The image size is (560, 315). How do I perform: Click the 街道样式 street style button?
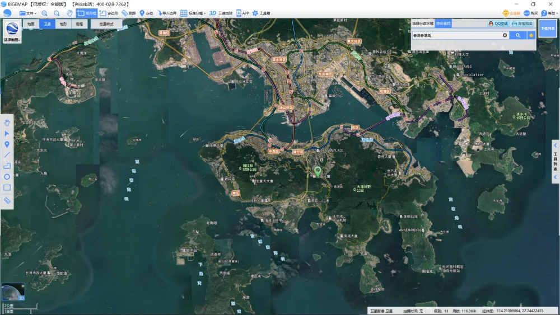[x=106, y=24]
